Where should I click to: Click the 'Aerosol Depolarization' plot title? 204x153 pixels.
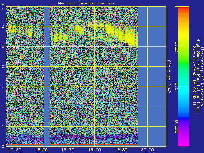pyautogui.click(x=86, y=3)
